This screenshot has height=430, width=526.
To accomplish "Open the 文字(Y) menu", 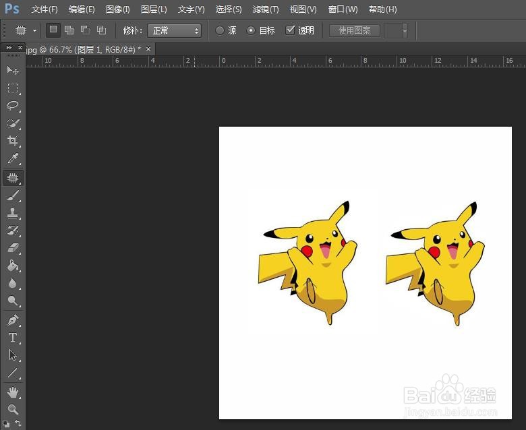I will 192,9.
